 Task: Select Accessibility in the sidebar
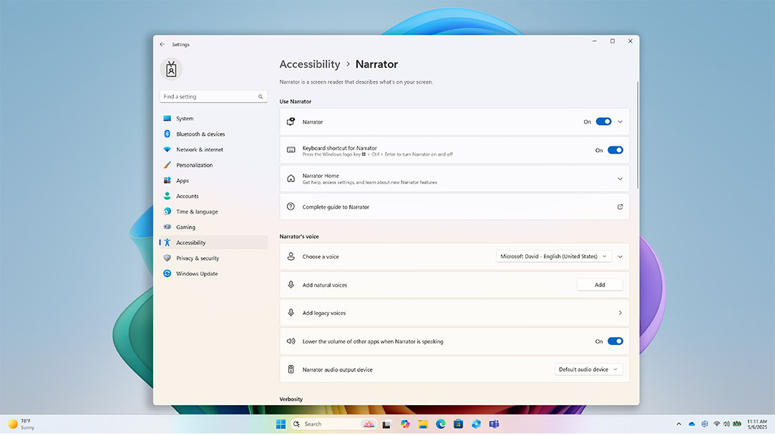pyautogui.click(x=213, y=243)
